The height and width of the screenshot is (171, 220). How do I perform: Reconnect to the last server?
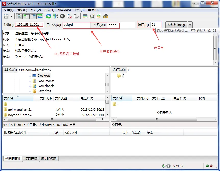click(x=76, y=16)
